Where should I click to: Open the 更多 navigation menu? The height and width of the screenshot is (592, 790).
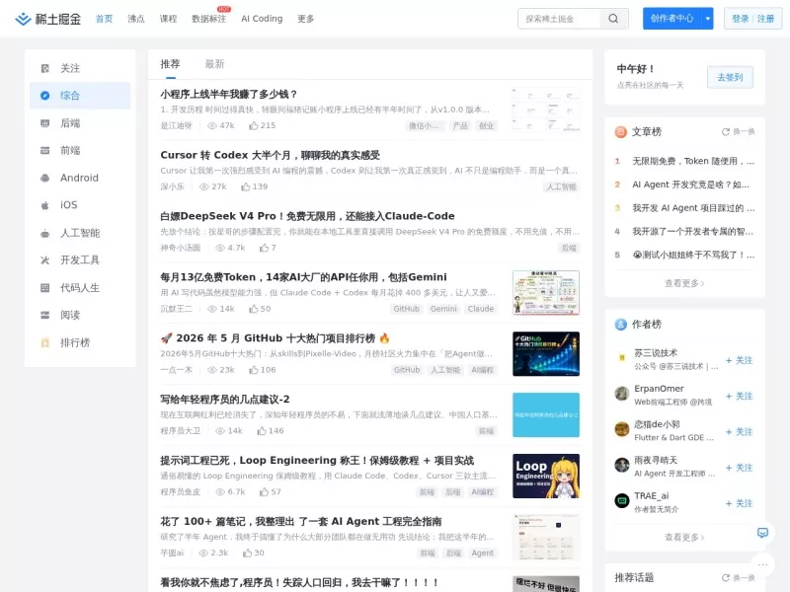[x=305, y=19]
